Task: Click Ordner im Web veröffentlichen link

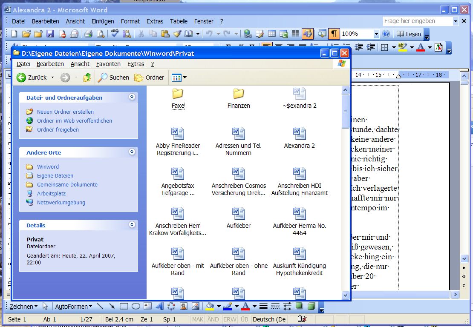Action: coord(75,121)
